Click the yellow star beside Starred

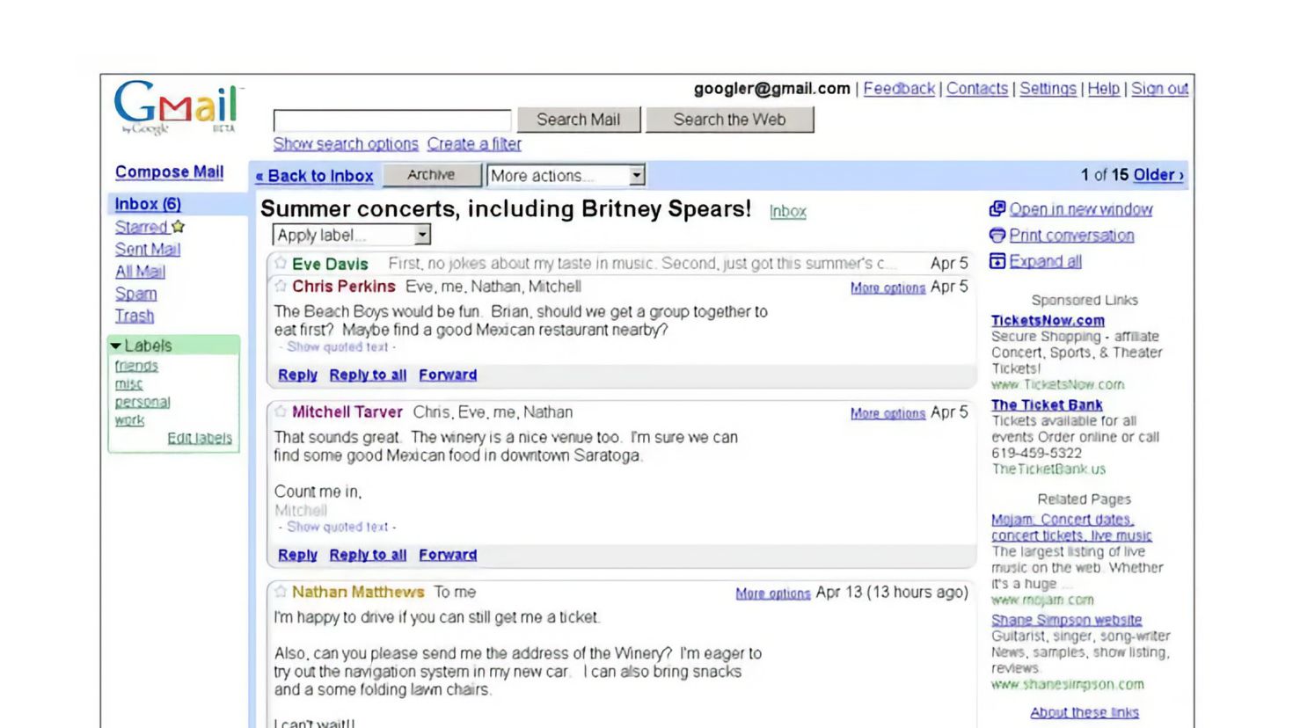(x=179, y=226)
